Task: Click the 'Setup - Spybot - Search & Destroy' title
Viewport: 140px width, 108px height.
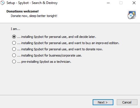Action: (x=32, y=3)
